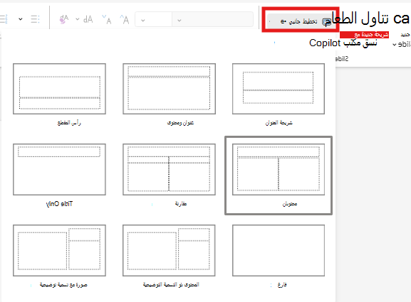Click the Increase Font Size icon
411x302 pixels.
tap(125, 19)
